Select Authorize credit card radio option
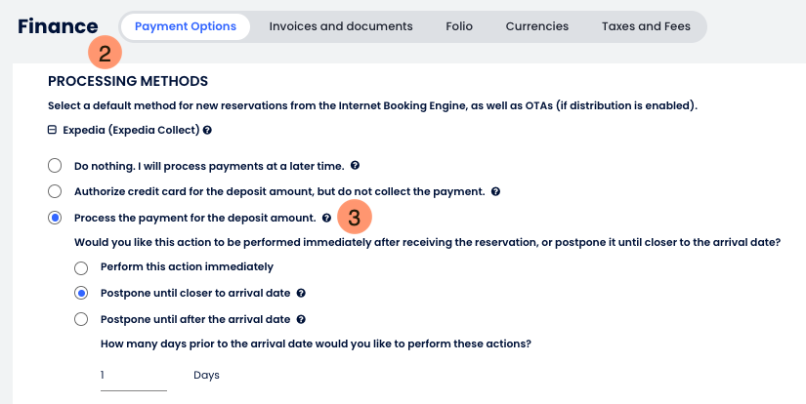This screenshot has width=806, height=404. [x=55, y=191]
